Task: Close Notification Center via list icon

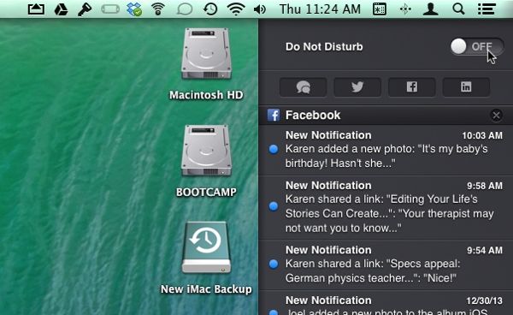Action: [486, 9]
